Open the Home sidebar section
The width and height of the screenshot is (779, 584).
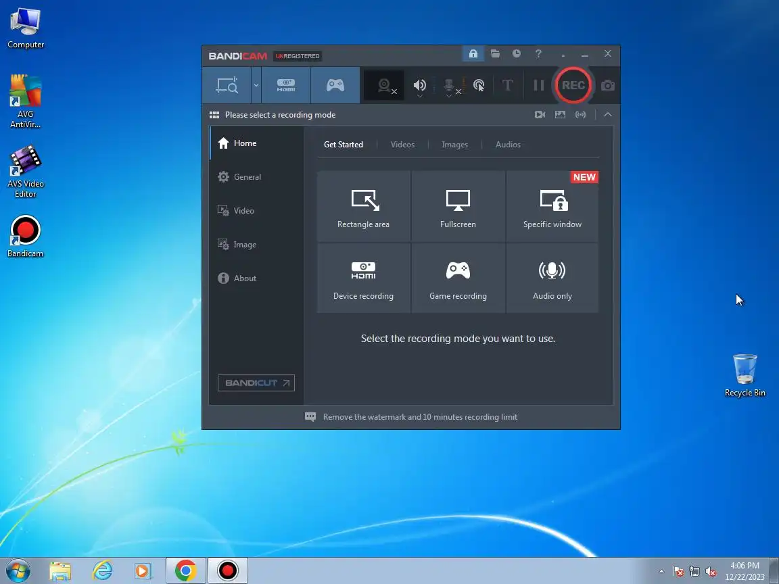257,143
